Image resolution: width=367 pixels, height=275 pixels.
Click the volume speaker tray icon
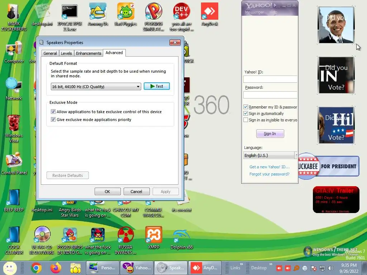tap(331, 268)
